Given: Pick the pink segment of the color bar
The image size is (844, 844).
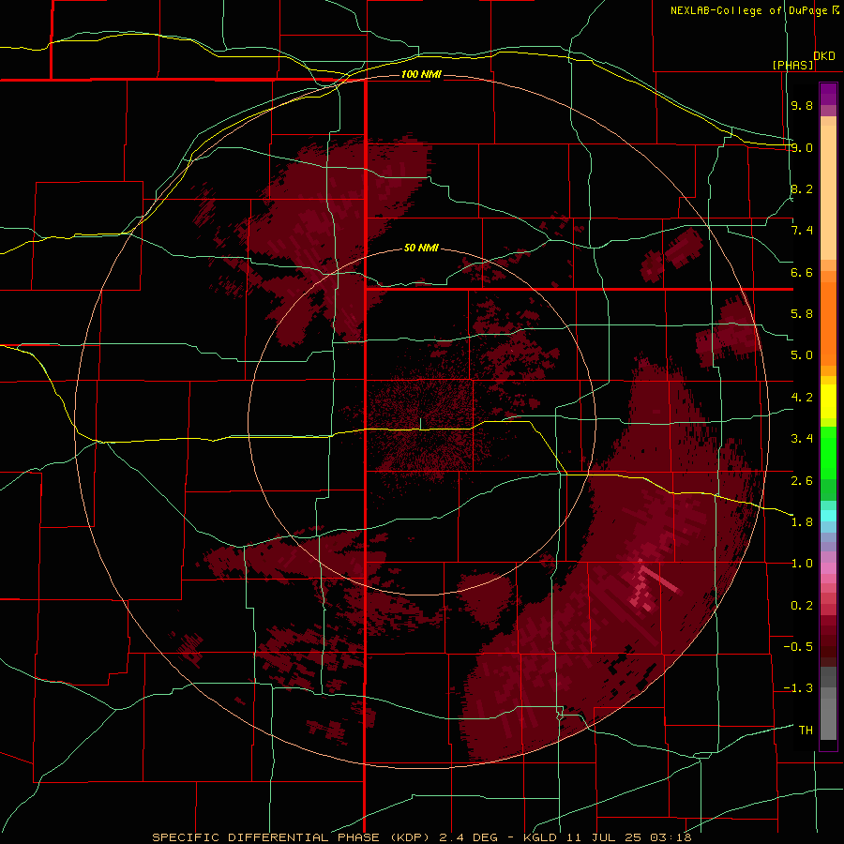Looking at the screenshot, I should (828, 568).
